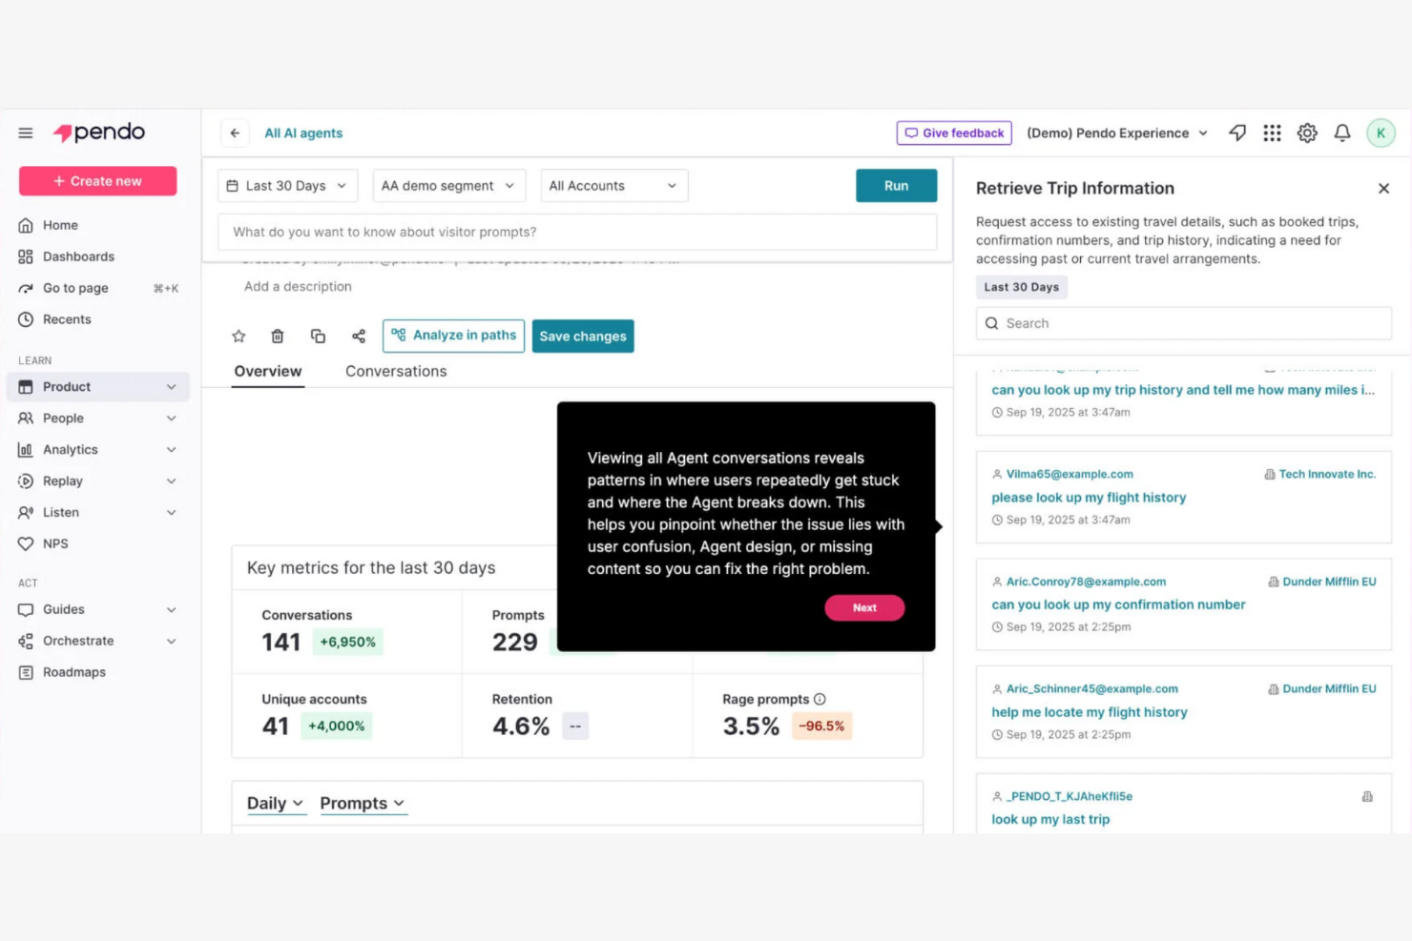
Task: Open 'please look up my flight history' prompt
Action: [x=1089, y=498]
